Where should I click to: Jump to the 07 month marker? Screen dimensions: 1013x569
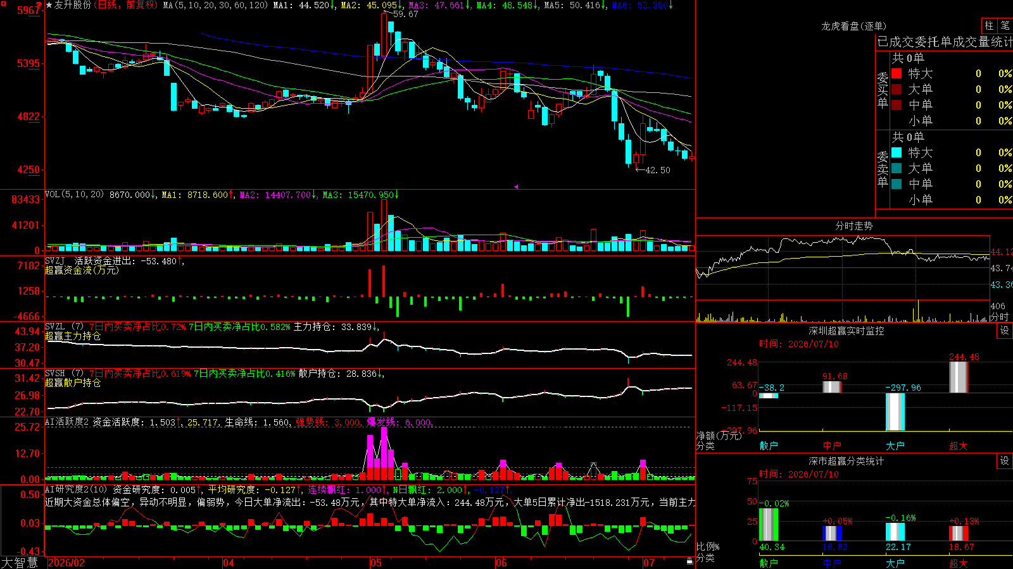[649, 563]
